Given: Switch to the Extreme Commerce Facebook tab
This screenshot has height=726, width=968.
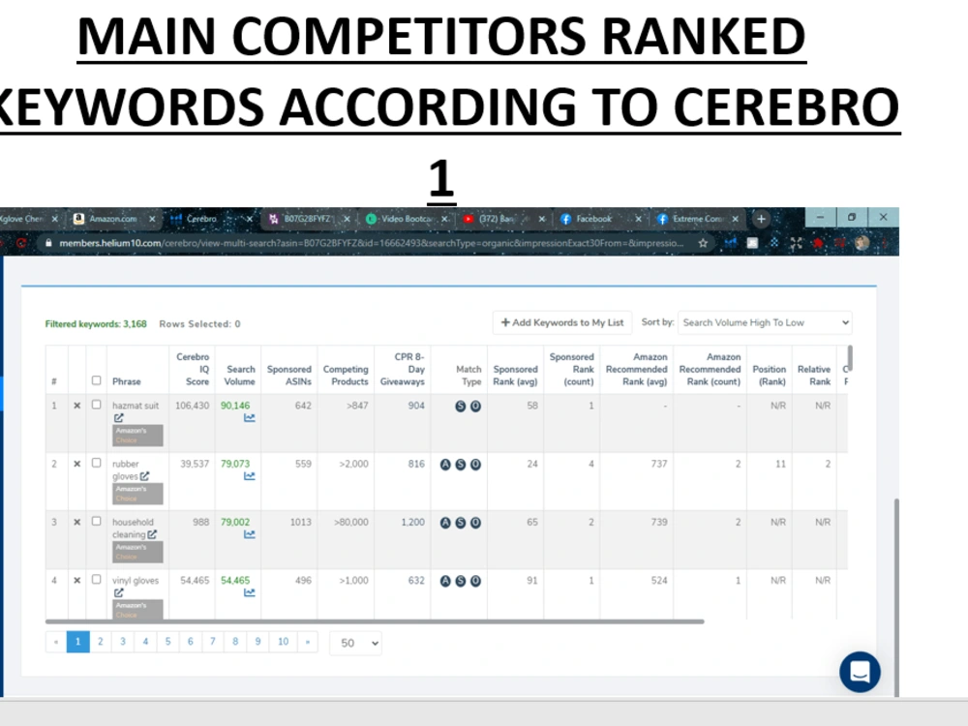Looking at the screenshot, I should click(x=698, y=219).
